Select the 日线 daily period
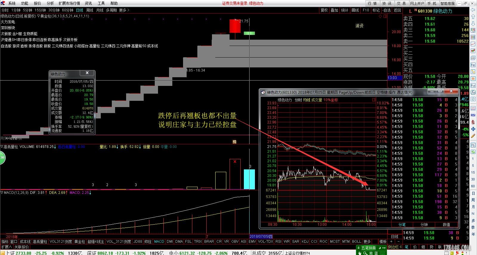Screen dimensions: 477x255 pyautogui.click(x=80, y=10)
